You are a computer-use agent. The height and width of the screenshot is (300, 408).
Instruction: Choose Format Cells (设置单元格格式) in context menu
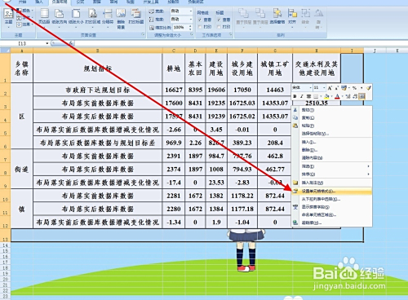click(x=332, y=192)
